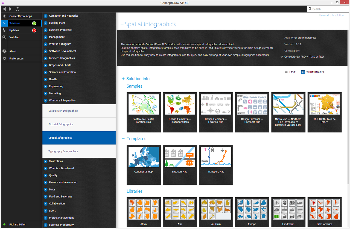Screen dimensions: 350x229
Task: Switch to THUMBNAILS view
Action: pos(313,72)
